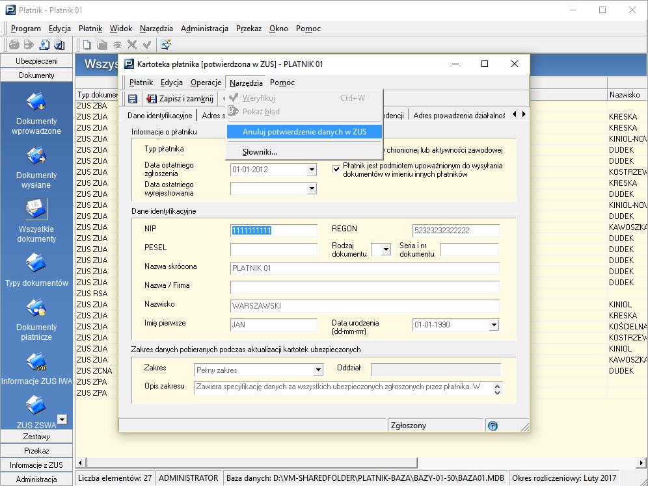Open Wszystkie dokumenty in sidebar
648x486 pixels.
tap(36, 221)
